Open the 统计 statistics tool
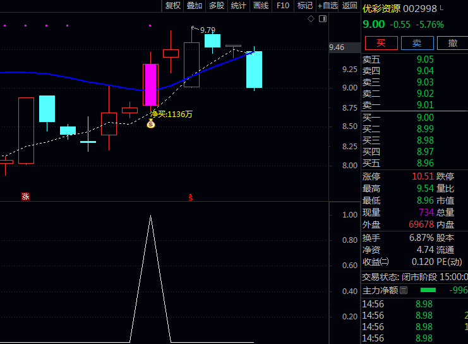This screenshot has width=468, height=344. click(239, 6)
